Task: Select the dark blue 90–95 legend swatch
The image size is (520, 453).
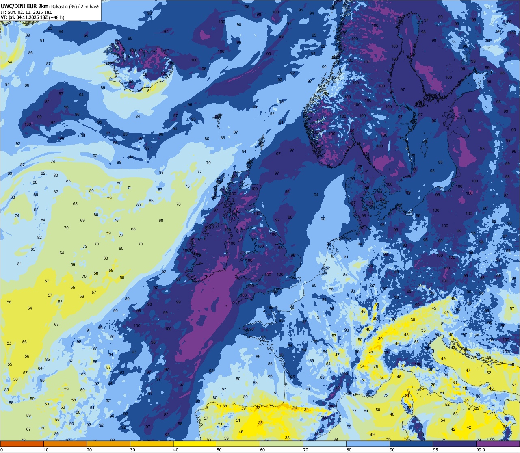Action: coord(412,444)
